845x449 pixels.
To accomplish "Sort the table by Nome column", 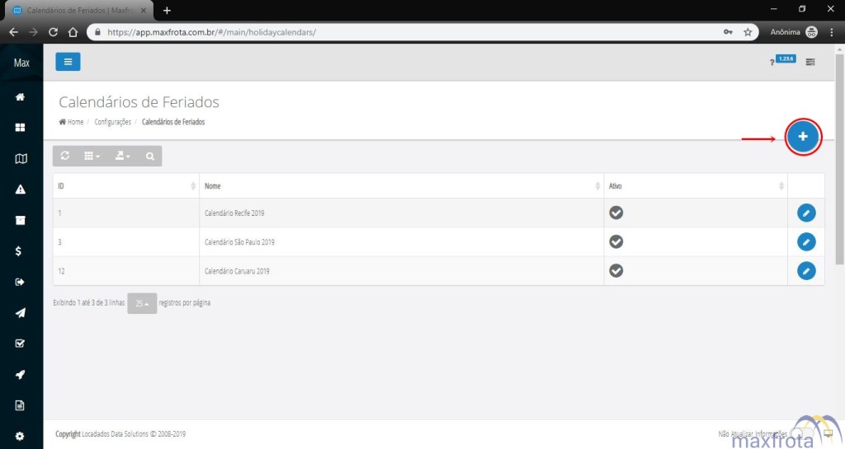I will pyautogui.click(x=401, y=186).
